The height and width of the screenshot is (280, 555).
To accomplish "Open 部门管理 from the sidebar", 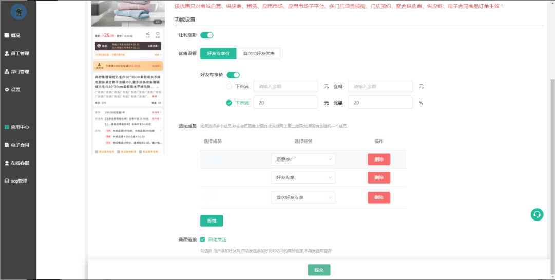I will 17,72.
